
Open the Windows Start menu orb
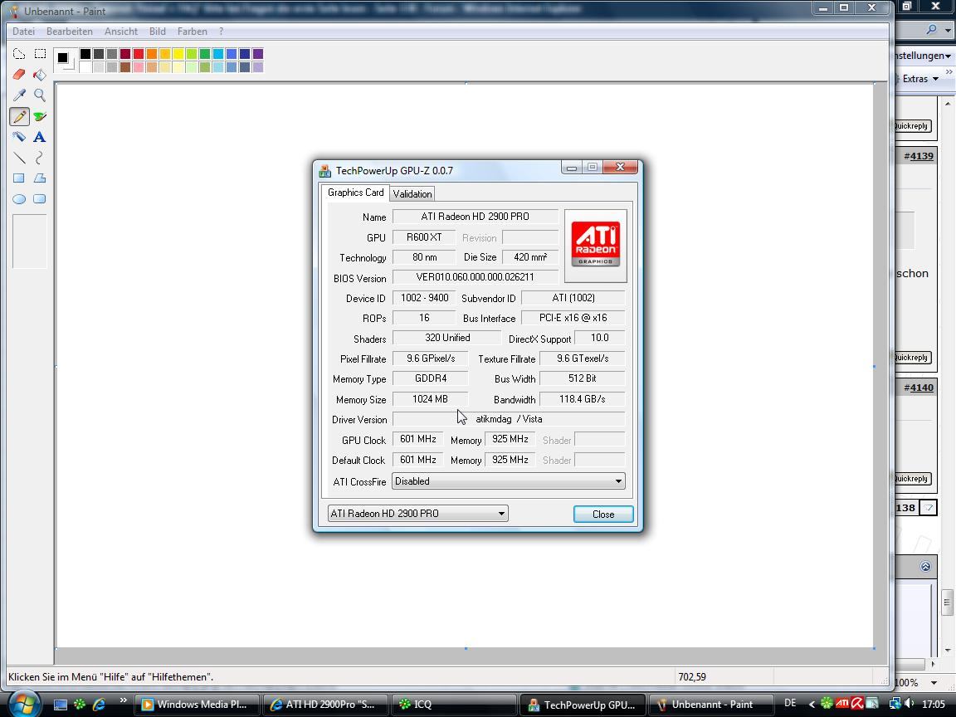[24, 705]
